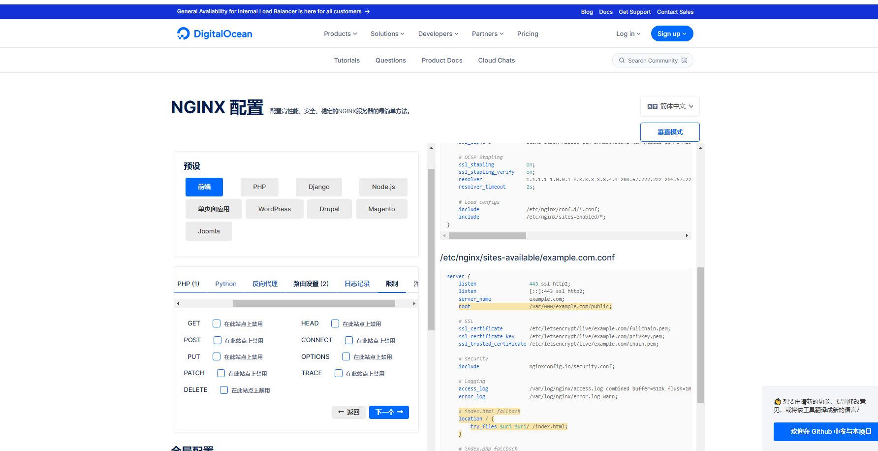Screen dimensions: 878x451
Task: Open the Log in dropdown
Action: (x=628, y=33)
